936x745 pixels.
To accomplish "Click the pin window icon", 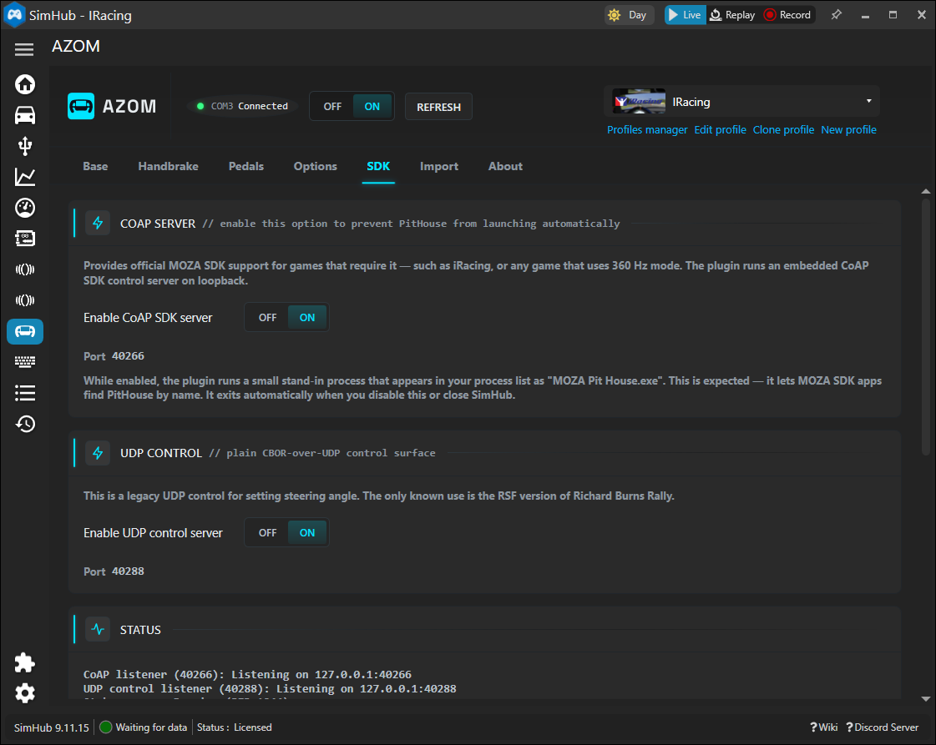I will tap(837, 15).
